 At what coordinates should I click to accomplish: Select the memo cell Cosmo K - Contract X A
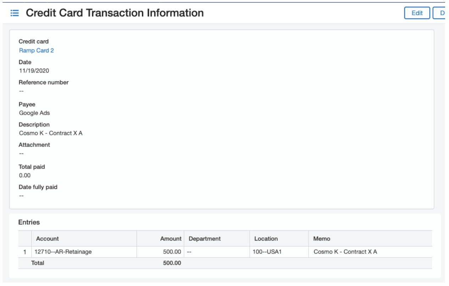[x=370, y=252]
